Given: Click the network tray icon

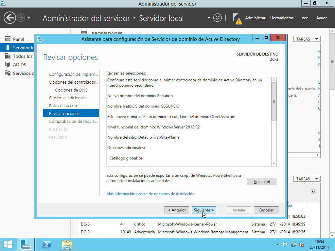Looking at the screenshot, I should [x=293, y=244].
